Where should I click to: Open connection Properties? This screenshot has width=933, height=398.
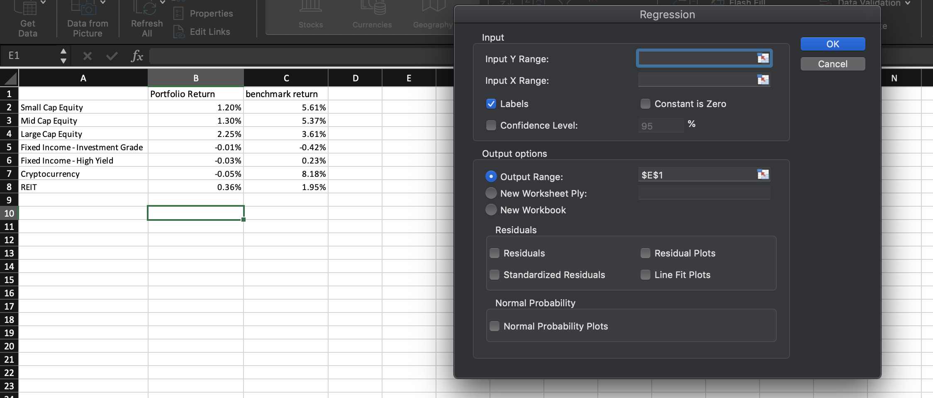204,13
